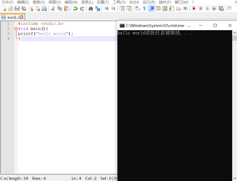Toggle word wrap toolbar icon

137,9
